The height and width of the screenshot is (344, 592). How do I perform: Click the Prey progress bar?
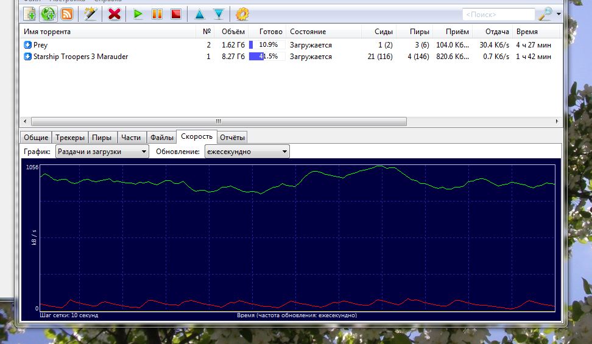[267, 45]
